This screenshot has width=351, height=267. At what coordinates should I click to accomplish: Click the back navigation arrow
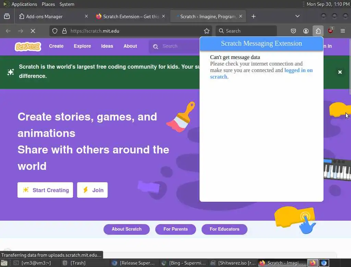click(x=8, y=31)
